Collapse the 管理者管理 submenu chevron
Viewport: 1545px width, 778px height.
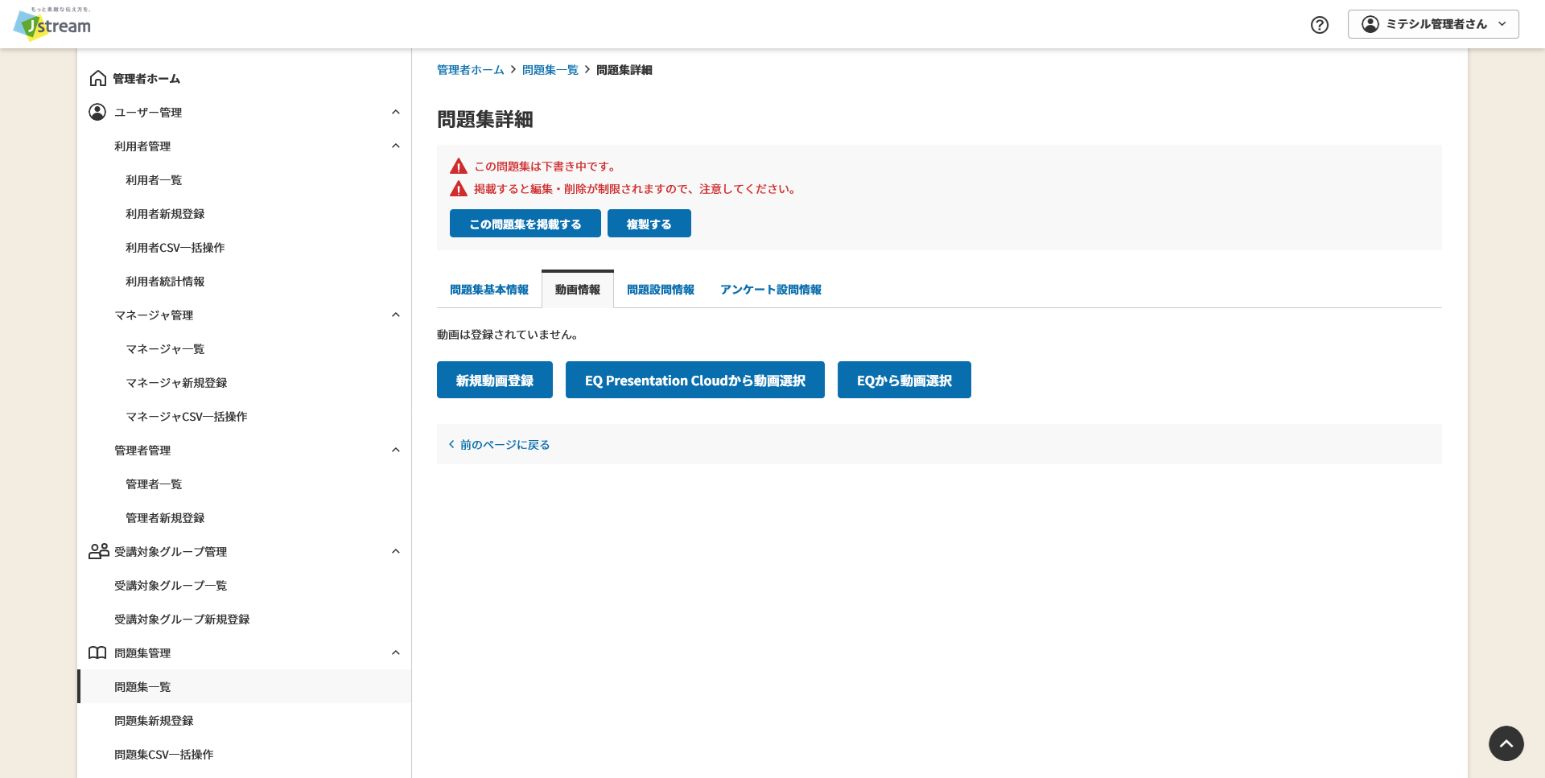coord(395,450)
